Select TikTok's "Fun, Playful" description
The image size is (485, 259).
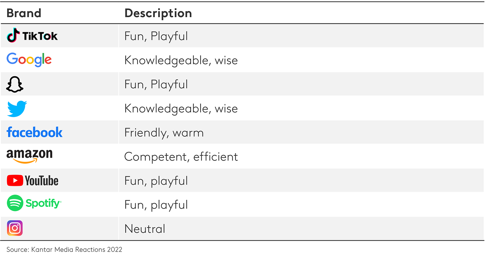[x=156, y=36]
